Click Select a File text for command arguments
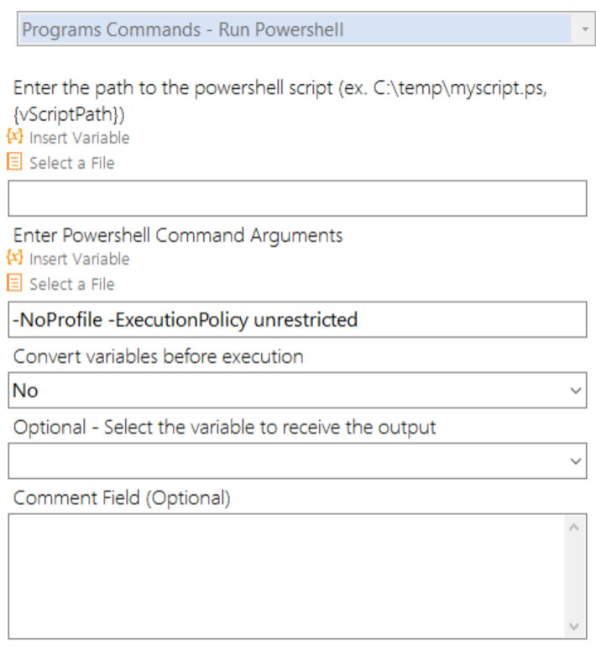The width and height of the screenshot is (596, 647). pos(72,285)
